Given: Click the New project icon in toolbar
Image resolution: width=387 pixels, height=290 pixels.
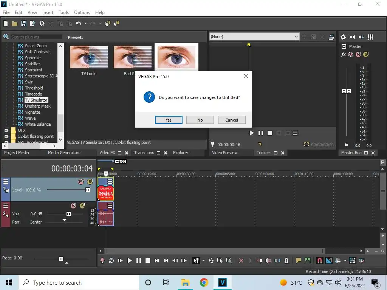Looking at the screenshot, I should click(x=6, y=23).
